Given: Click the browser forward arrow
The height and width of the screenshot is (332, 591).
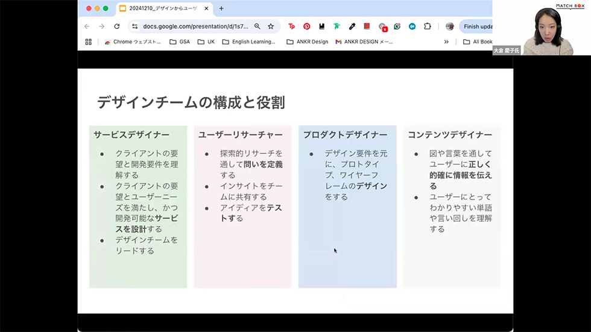Looking at the screenshot, I should click(x=102, y=27).
